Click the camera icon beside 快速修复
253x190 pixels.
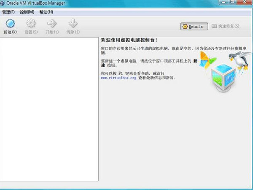pos(214,26)
